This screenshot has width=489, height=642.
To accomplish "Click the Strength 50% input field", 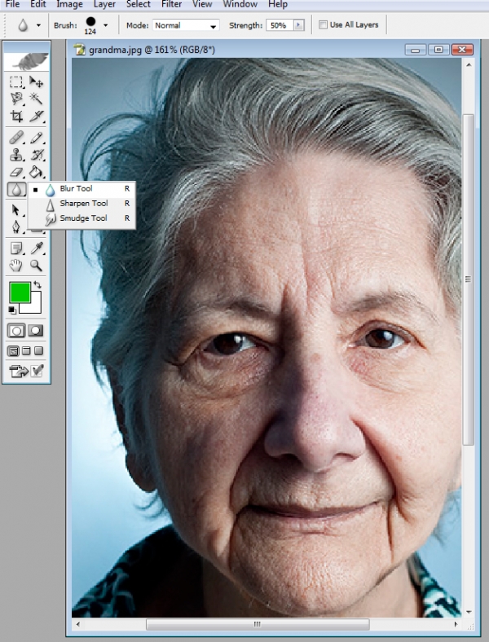I will click(280, 25).
